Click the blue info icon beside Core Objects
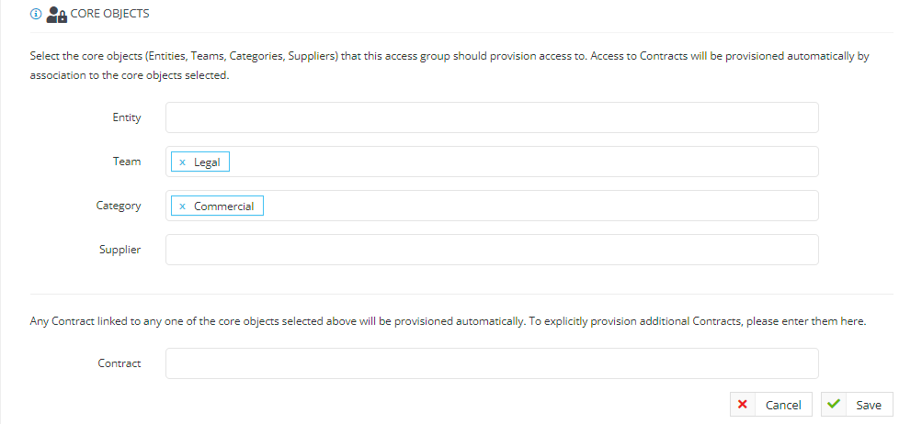The width and height of the screenshot is (922, 424). coord(35,14)
